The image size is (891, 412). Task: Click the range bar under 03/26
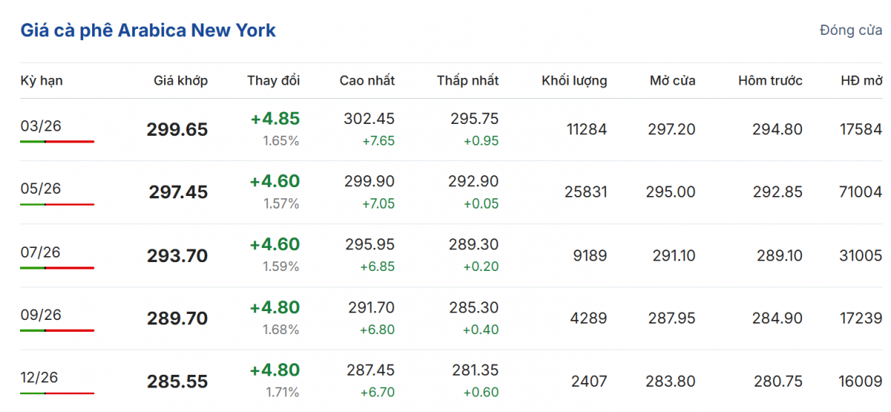tap(57, 141)
